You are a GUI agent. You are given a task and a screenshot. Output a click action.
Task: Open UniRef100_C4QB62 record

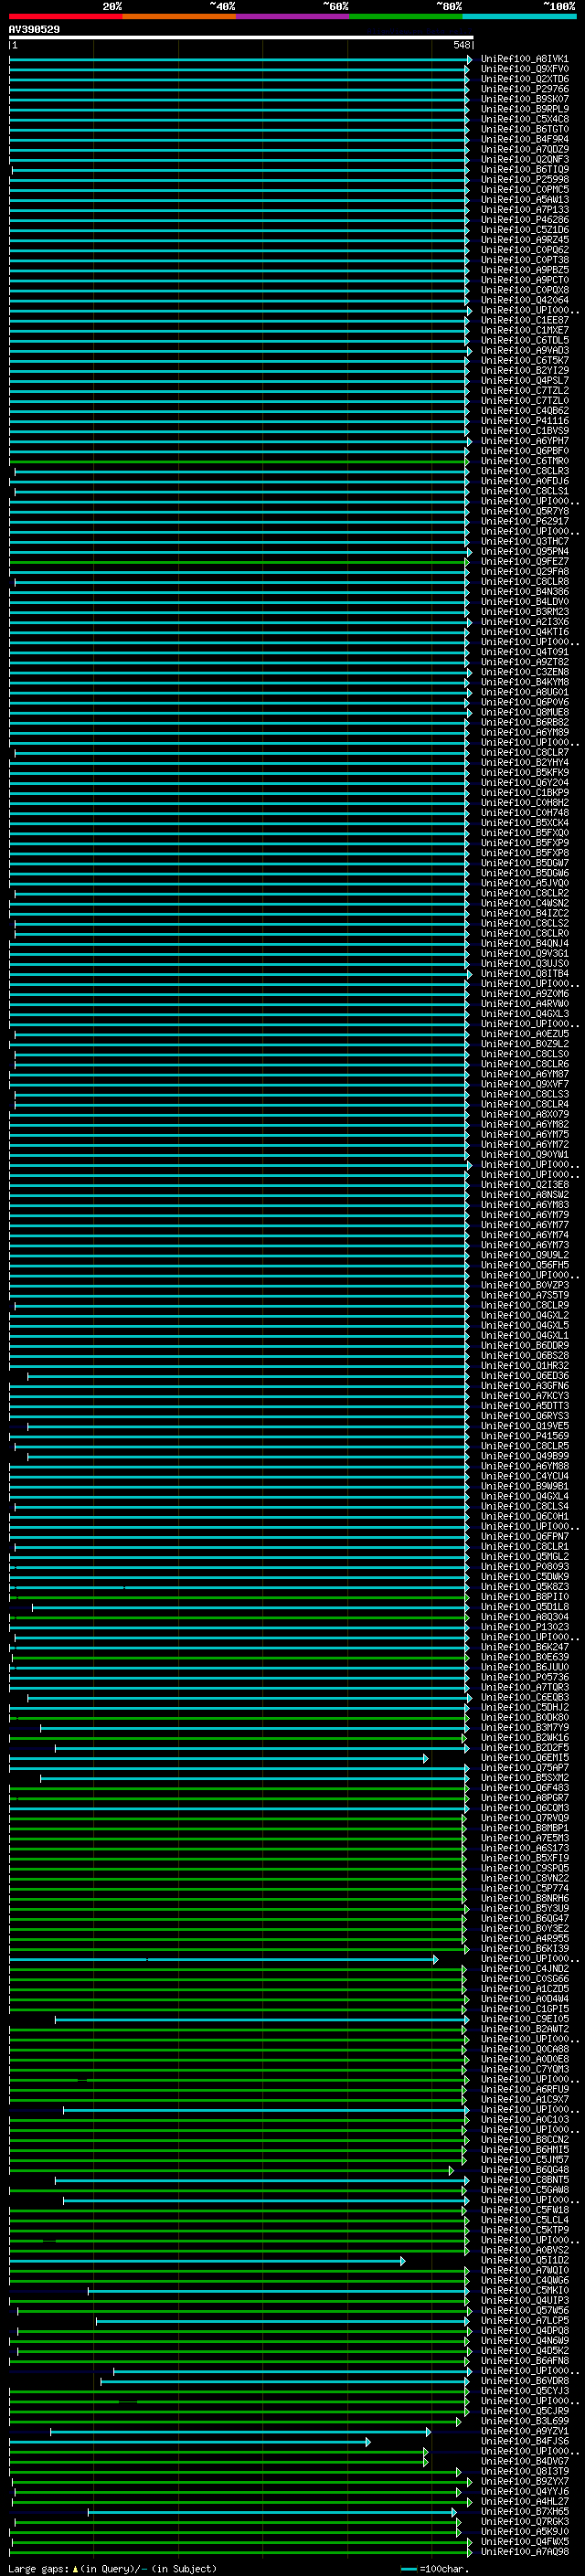click(524, 410)
